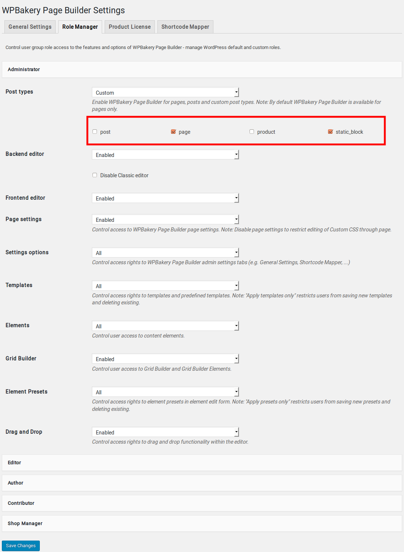Toggle the Disable Classic editor checkbox

pyautogui.click(x=95, y=175)
